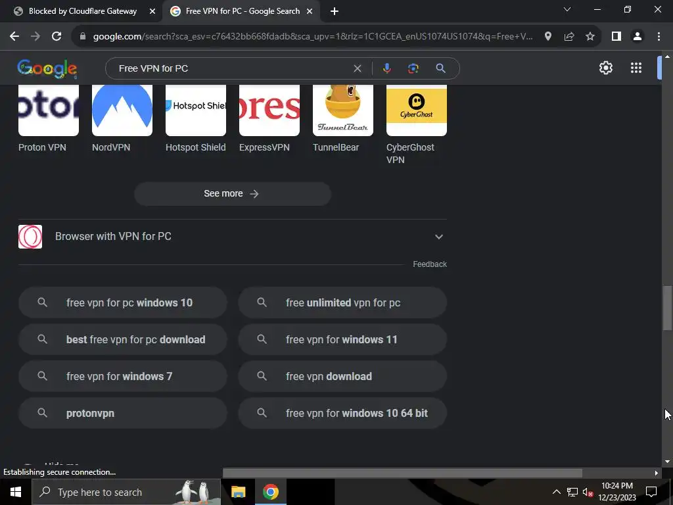673x505 pixels.
Task: Search best free vpn for pc download
Action: (x=122, y=340)
